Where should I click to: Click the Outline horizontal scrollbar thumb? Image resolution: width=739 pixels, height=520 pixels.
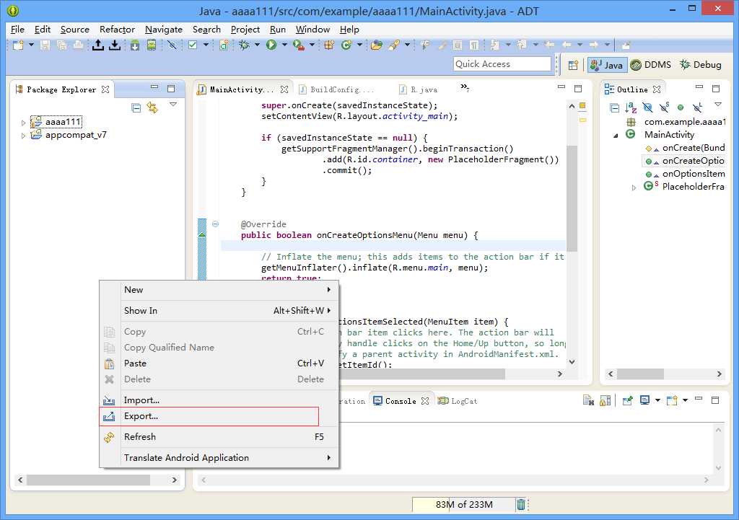(640, 374)
